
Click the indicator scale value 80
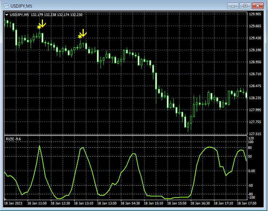(250, 148)
